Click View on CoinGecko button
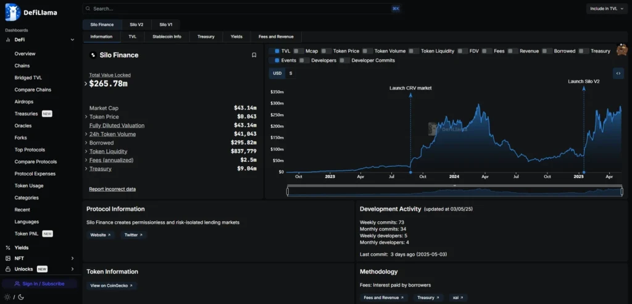 coord(112,285)
